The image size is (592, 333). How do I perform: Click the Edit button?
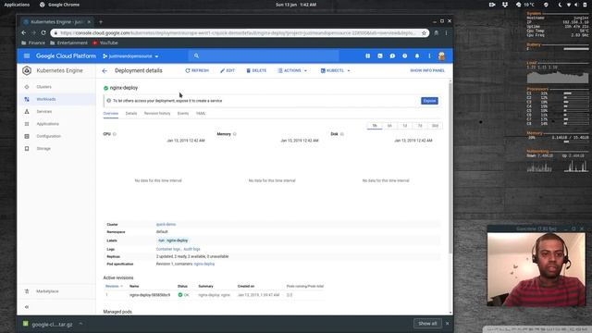tap(228, 70)
